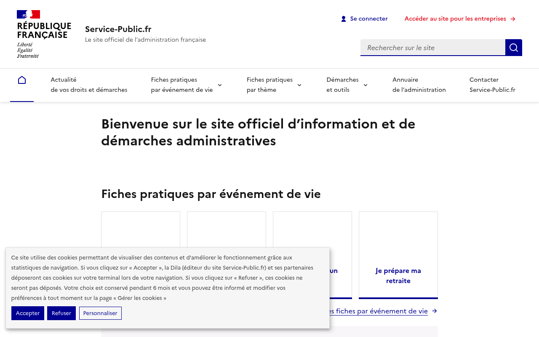Go to Accéder au site pour les entreprises
The height and width of the screenshot is (337, 539).
click(460, 19)
